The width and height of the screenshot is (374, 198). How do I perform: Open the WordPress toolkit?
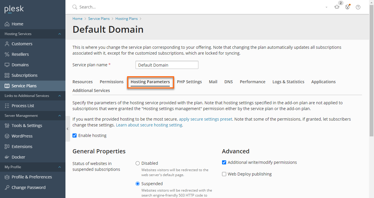(x=22, y=136)
